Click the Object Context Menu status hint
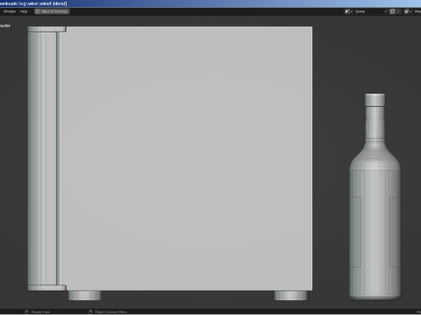The width and height of the screenshot is (421, 315). [108, 311]
